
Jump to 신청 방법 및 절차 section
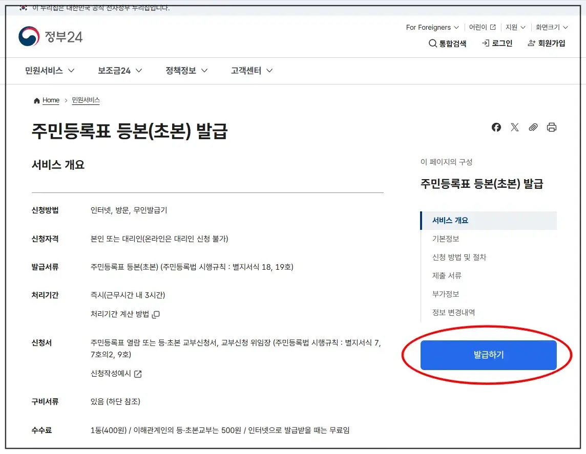[x=459, y=257]
